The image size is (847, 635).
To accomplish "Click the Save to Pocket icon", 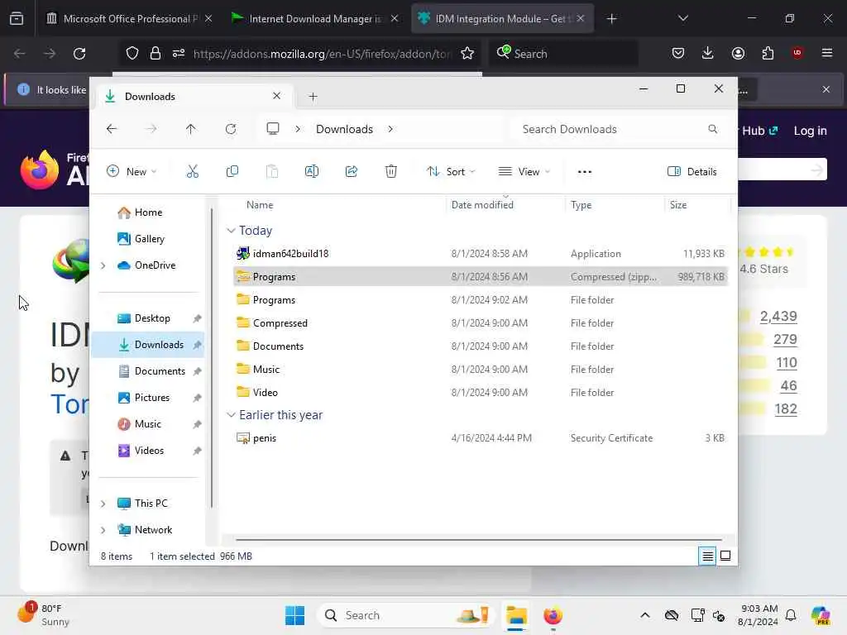I will [678, 53].
